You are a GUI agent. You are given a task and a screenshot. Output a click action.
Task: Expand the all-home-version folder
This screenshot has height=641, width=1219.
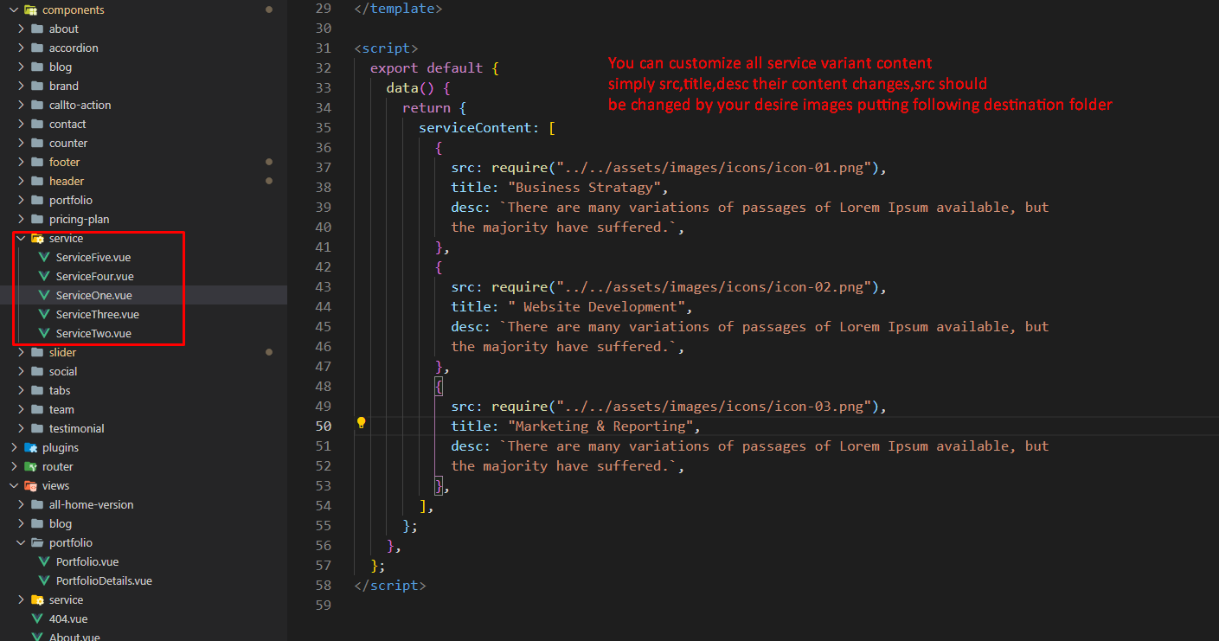click(21, 504)
